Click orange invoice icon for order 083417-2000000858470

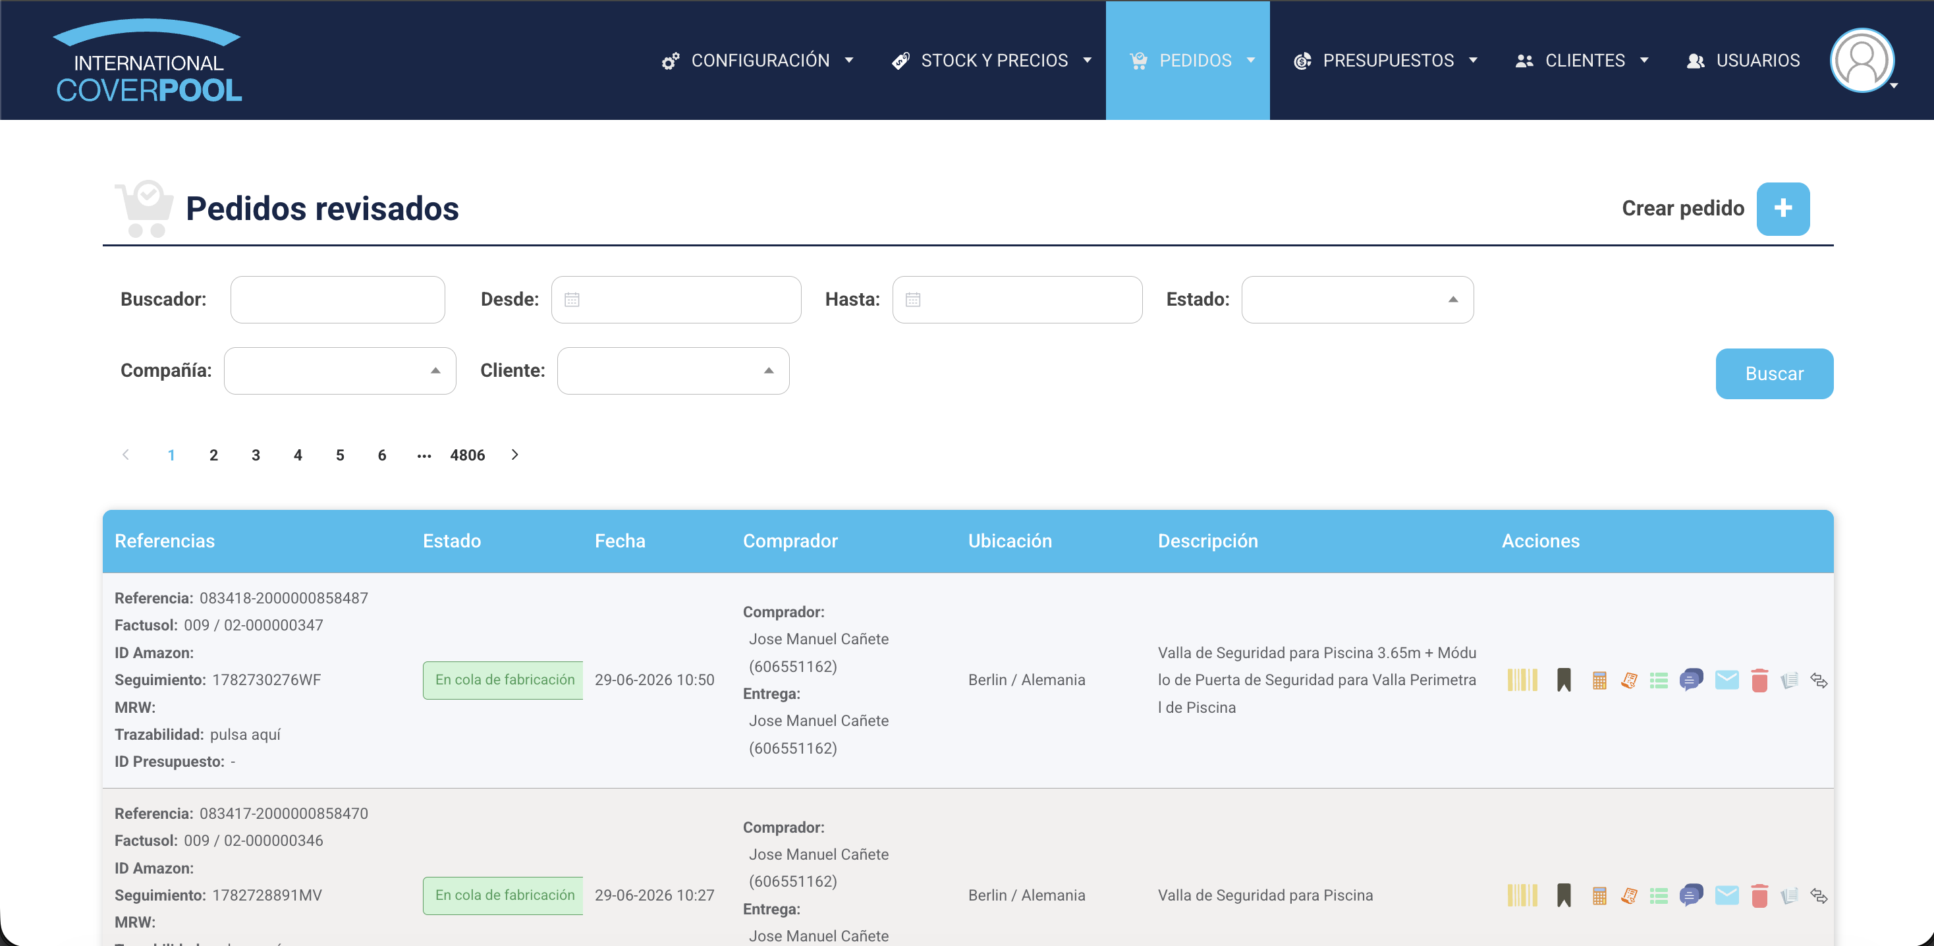pos(1629,897)
